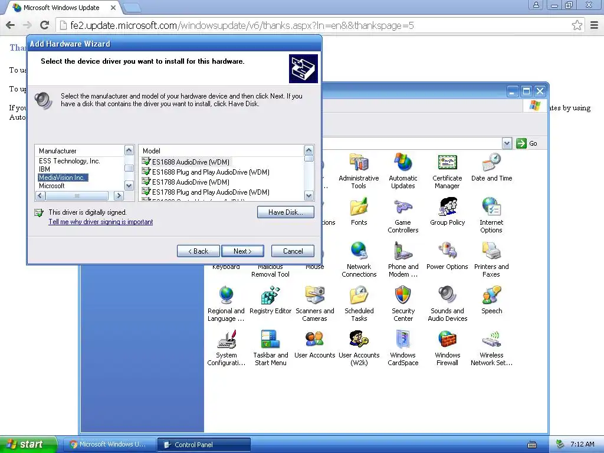The height and width of the screenshot is (453, 604).
Task: Open 'Tell me why driver signing is important' link
Action: coord(100,222)
